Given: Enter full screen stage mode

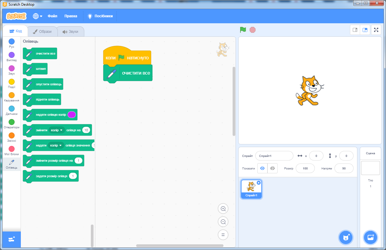Looking at the screenshot, I should pyautogui.click(x=376, y=30).
